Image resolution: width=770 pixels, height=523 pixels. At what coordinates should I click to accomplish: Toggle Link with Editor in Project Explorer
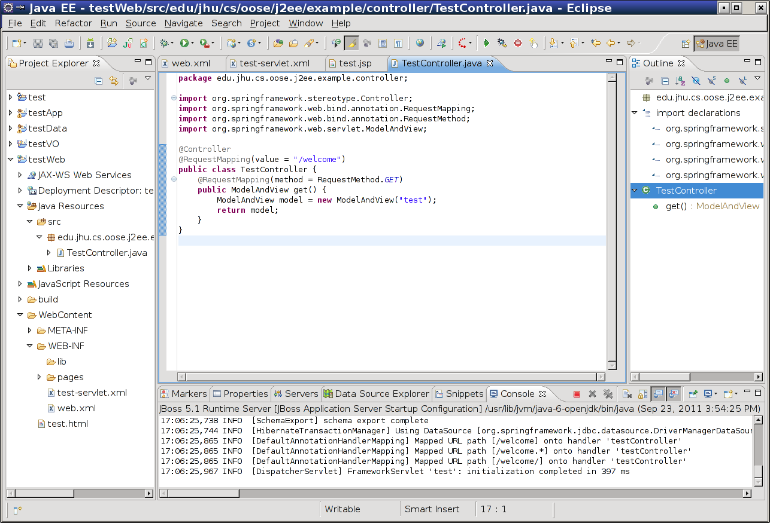point(114,81)
